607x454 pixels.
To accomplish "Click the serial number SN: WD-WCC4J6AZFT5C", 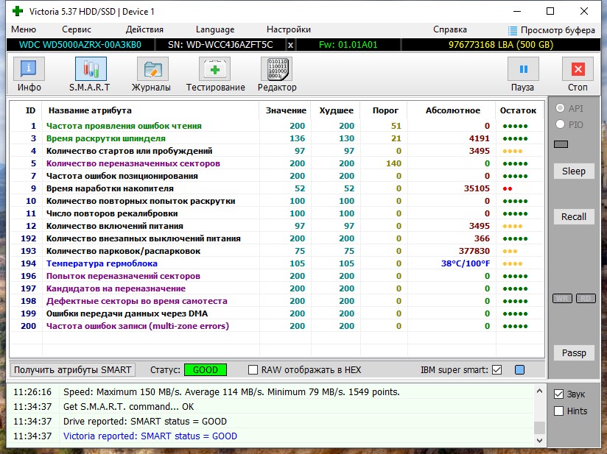I will [220, 45].
